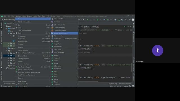The height and width of the screenshot is (101, 180).
Task: Click the Copy icon in context menu
Action: tap(17, 27)
